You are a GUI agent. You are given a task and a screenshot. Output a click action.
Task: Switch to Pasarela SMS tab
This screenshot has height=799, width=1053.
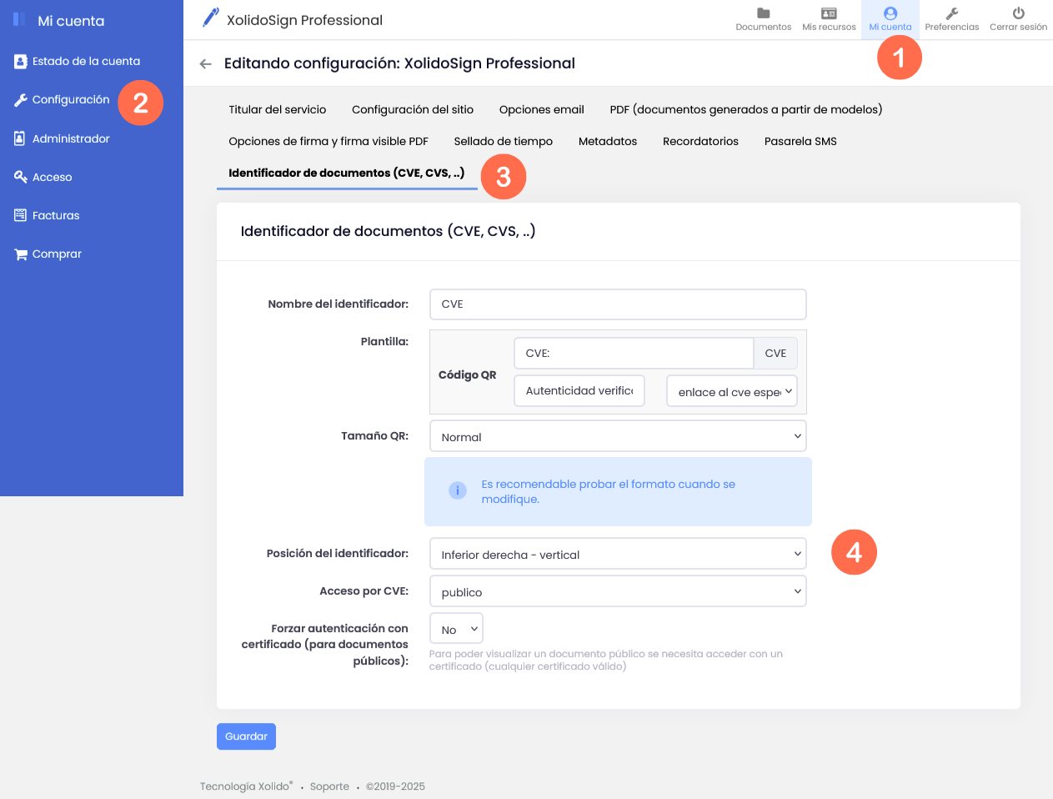[800, 142]
